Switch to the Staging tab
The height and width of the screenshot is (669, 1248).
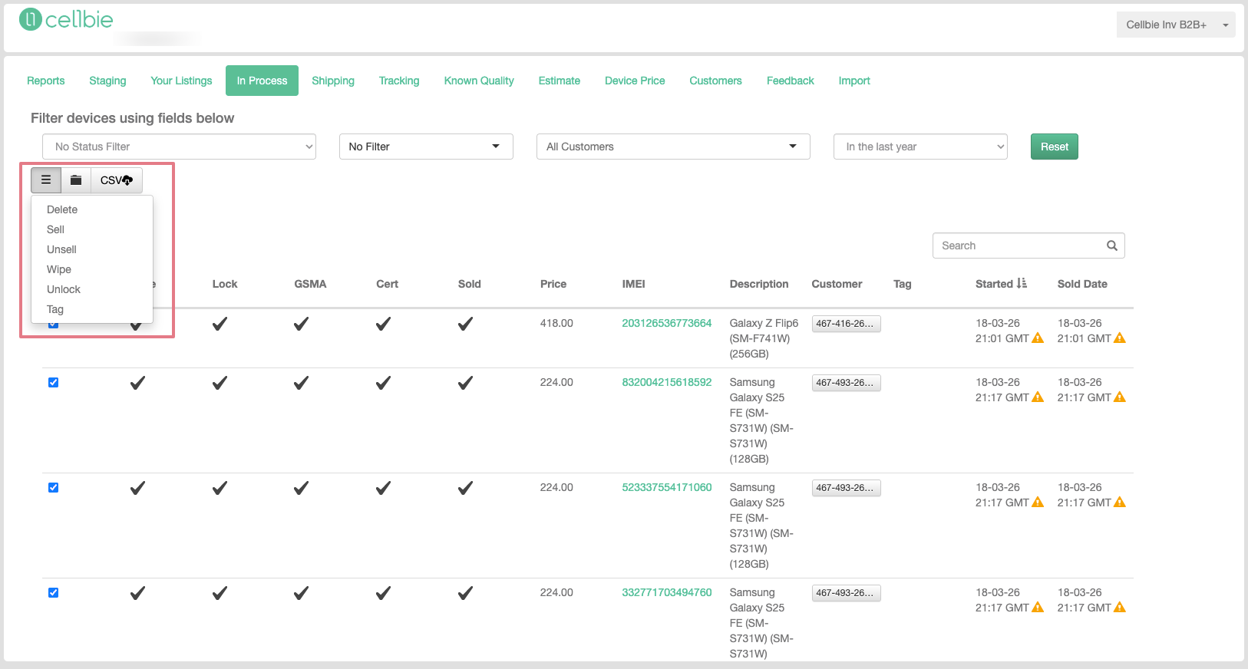pyautogui.click(x=107, y=81)
